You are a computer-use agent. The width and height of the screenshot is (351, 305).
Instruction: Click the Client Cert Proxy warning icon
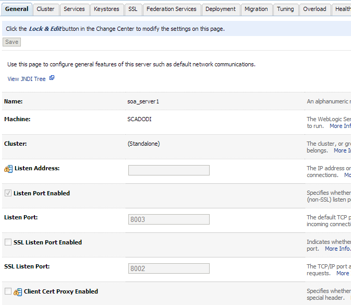[x=18, y=292]
